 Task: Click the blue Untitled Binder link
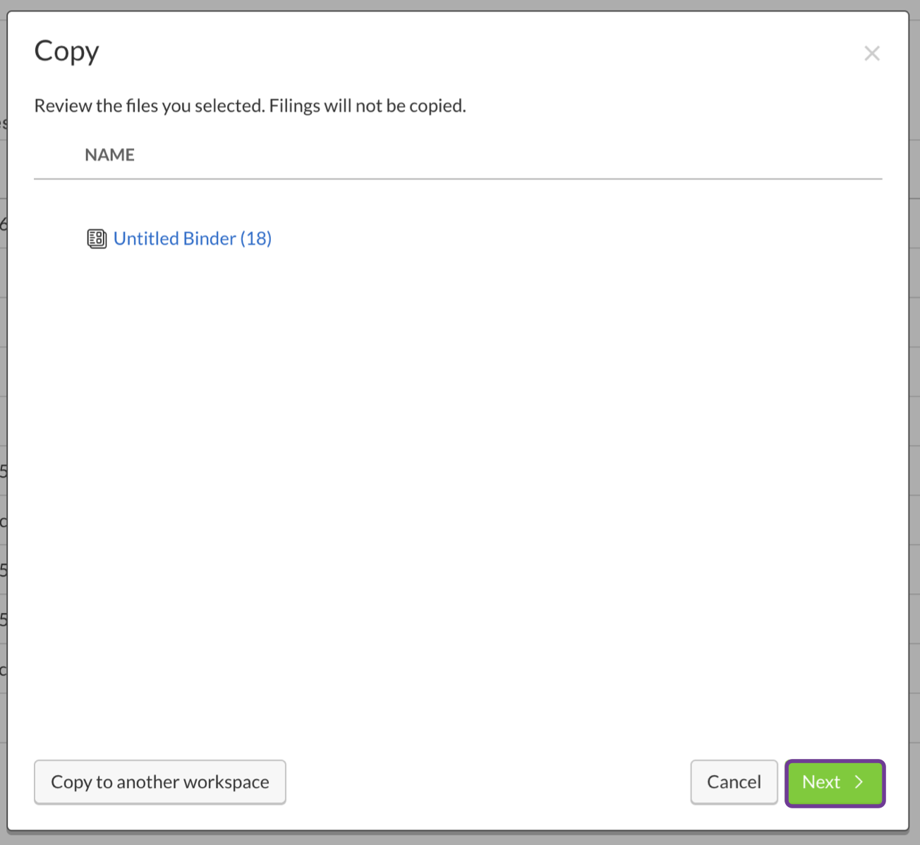(x=193, y=238)
